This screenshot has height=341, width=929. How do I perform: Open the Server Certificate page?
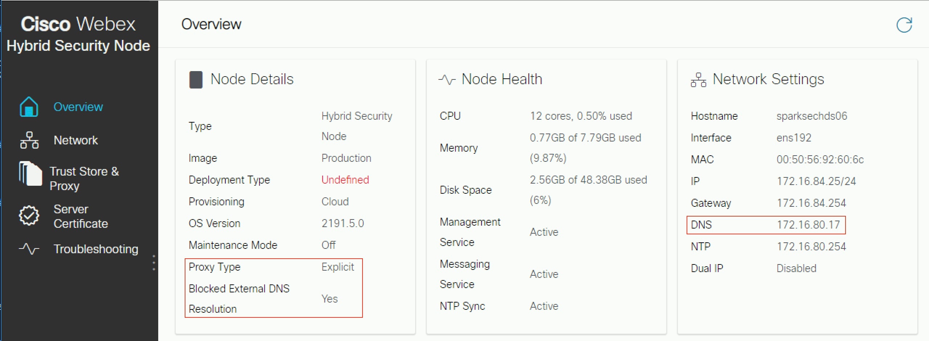tap(81, 216)
